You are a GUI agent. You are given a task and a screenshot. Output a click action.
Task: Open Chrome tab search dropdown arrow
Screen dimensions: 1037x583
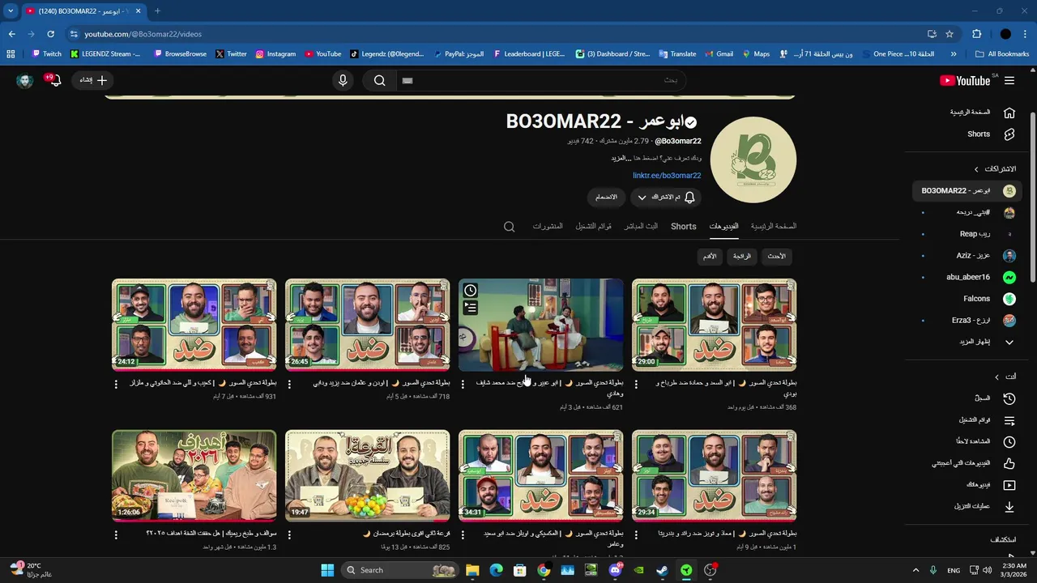[11, 11]
